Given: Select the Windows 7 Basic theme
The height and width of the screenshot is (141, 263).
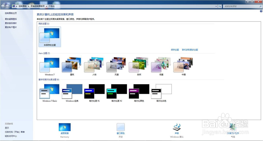Looking at the screenshot, I should 50,93.
